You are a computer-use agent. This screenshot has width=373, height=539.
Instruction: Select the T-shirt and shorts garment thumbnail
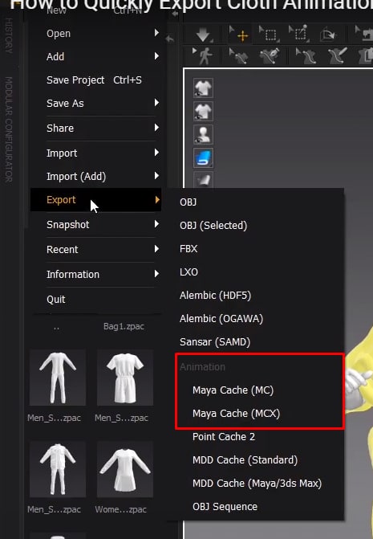[125, 378]
